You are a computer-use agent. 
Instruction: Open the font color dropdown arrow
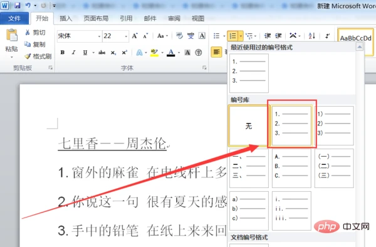tap(179, 53)
